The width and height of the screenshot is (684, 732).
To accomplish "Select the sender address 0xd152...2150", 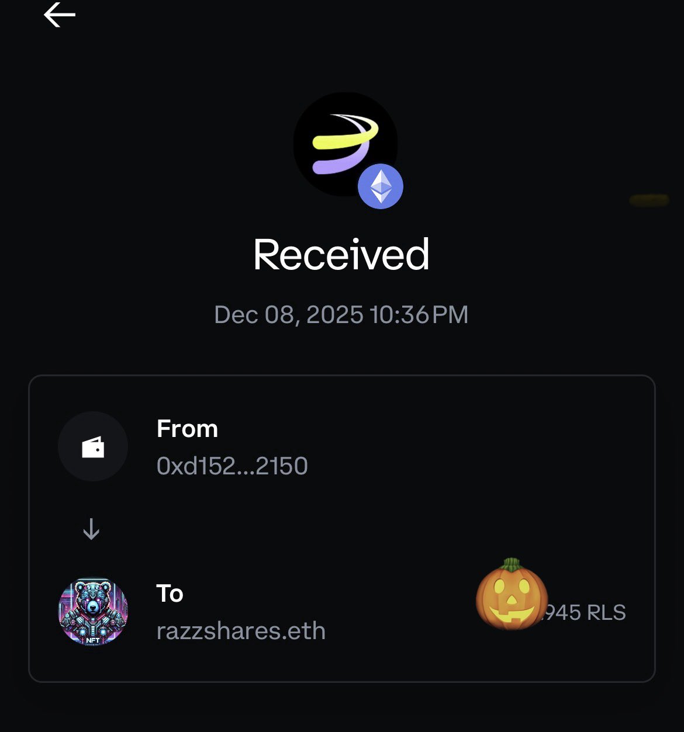I will click(x=232, y=466).
